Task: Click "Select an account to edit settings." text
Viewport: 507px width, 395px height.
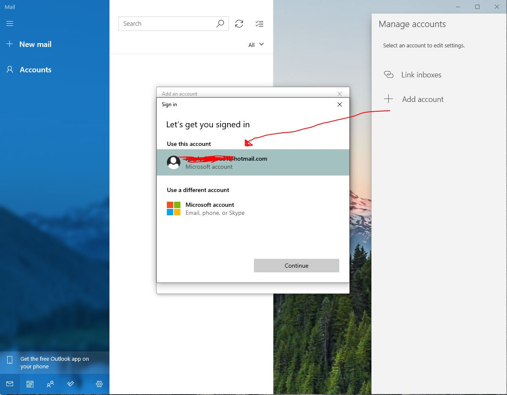Action: [x=424, y=45]
